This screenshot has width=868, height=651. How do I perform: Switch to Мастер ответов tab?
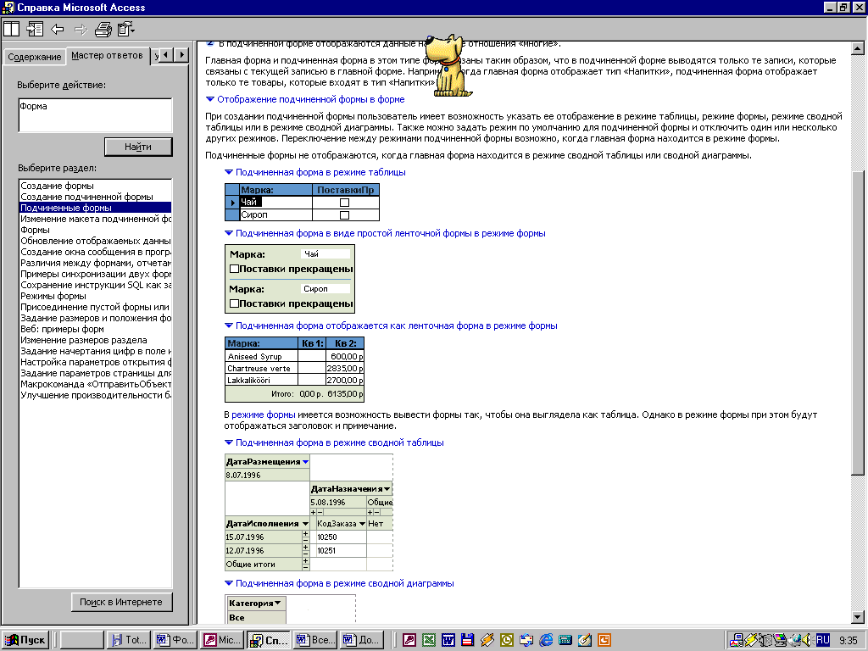pyautogui.click(x=108, y=55)
